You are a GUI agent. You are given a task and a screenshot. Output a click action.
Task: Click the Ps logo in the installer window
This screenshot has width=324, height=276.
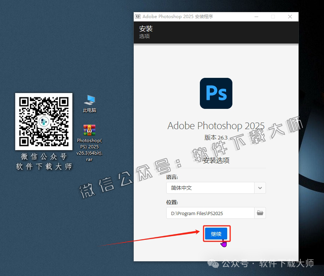coord(216,93)
